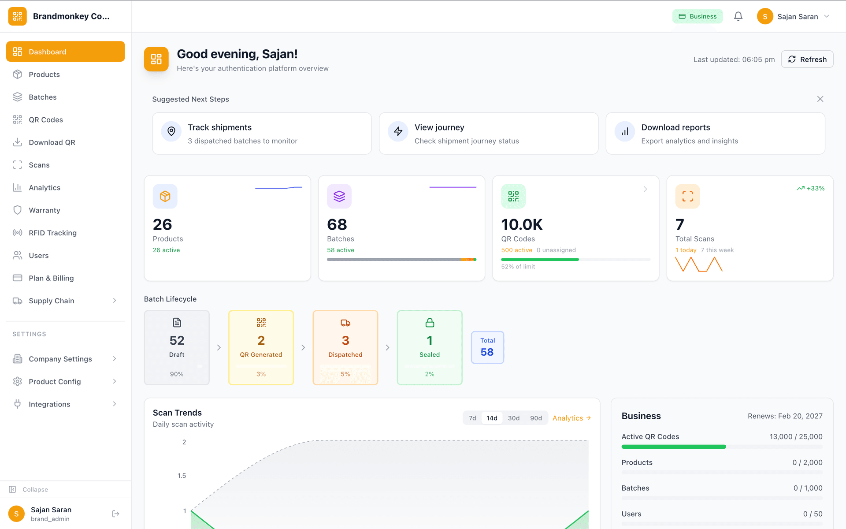Open Analytics from the sidebar
This screenshot has width=846, height=529.
[x=45, y=187]
